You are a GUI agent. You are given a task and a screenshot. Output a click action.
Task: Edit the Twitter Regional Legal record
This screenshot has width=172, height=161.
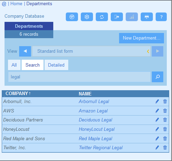[157, 147]
